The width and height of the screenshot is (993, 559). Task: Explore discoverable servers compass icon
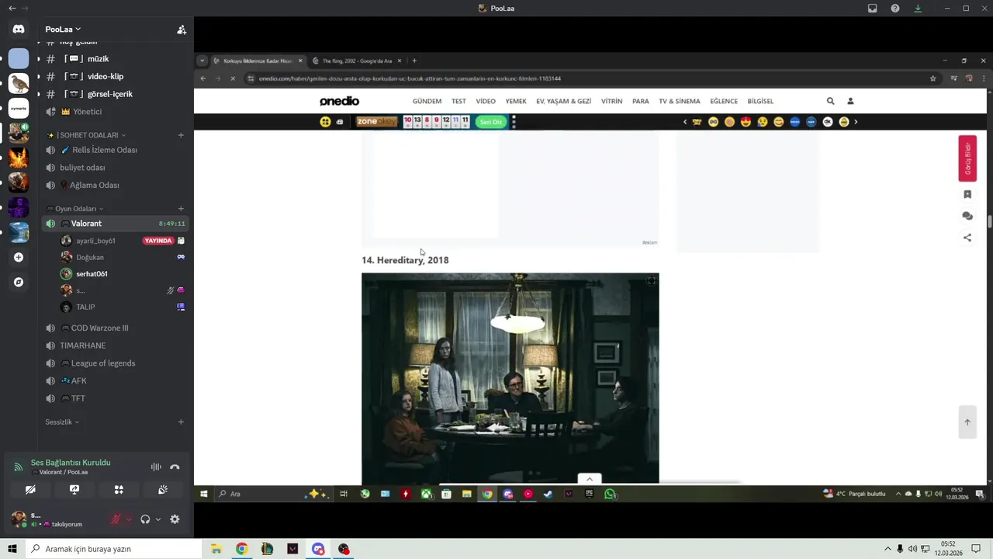19,282
